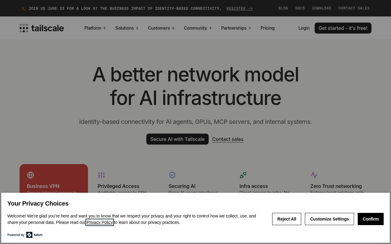Confirm privacy choices
Viewport: 391px width, 244px height.
[371, 219]
